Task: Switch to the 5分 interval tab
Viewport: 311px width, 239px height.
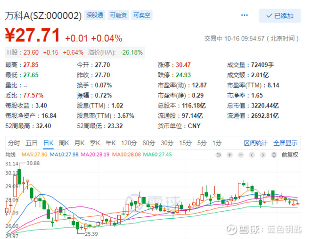Action: pyautogui.click(x=202, y=143)
